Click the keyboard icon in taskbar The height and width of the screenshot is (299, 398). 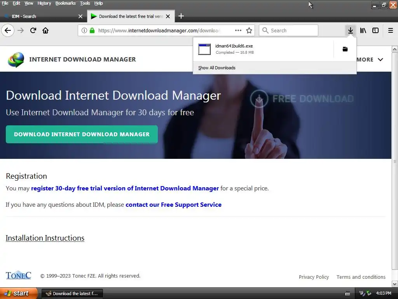(x=347, y=294)
